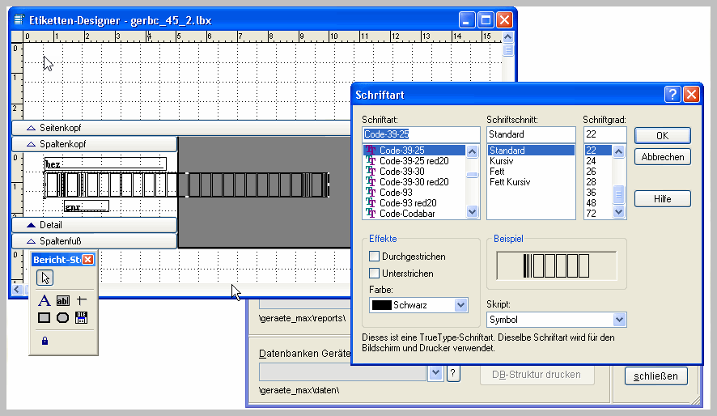Choose Fett Kursiv font style
Image resolution: width=717 pixels, height=416 pixels.
[x=510, y=182]
